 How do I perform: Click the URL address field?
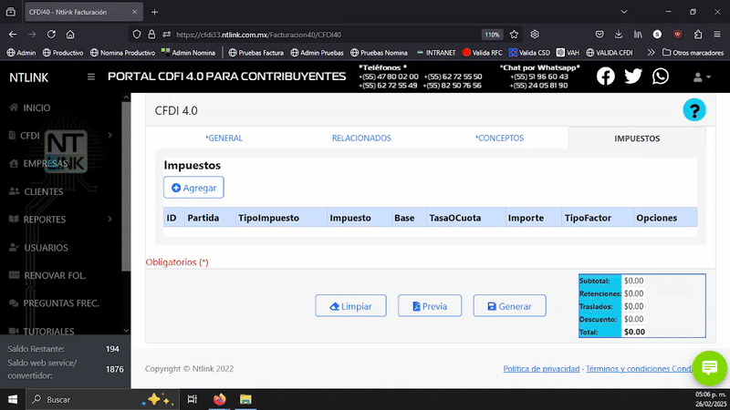point(326,35)
